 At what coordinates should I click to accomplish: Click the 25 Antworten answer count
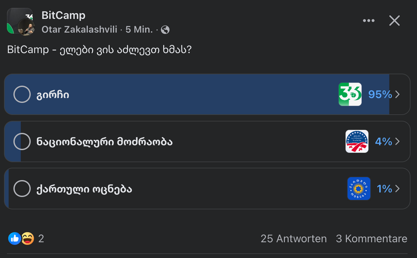293,238
